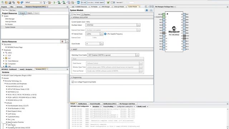
Task: Click the Comparator peripheral icon
Action: (6, 64)
